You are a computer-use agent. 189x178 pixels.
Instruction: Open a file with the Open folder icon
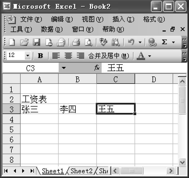pos(24,42)
